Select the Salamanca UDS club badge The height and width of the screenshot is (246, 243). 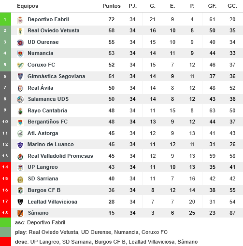coord(20,99)
